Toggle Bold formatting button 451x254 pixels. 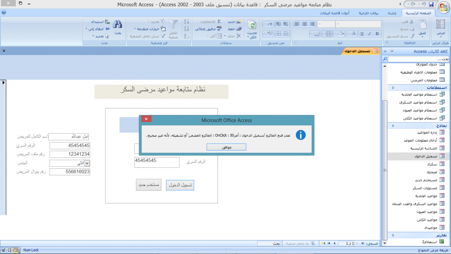coord(377,34)
